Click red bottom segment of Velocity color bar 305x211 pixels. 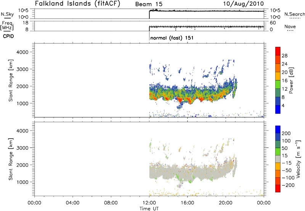(x=278, y=189)
